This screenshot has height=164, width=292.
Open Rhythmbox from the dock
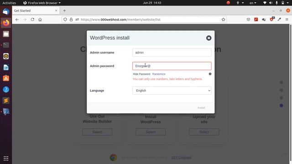6,56
